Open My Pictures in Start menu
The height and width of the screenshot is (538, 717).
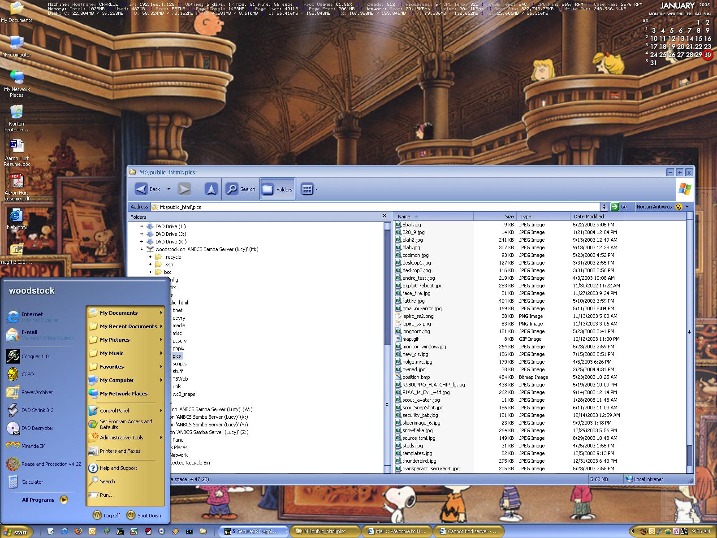[126, 340]
